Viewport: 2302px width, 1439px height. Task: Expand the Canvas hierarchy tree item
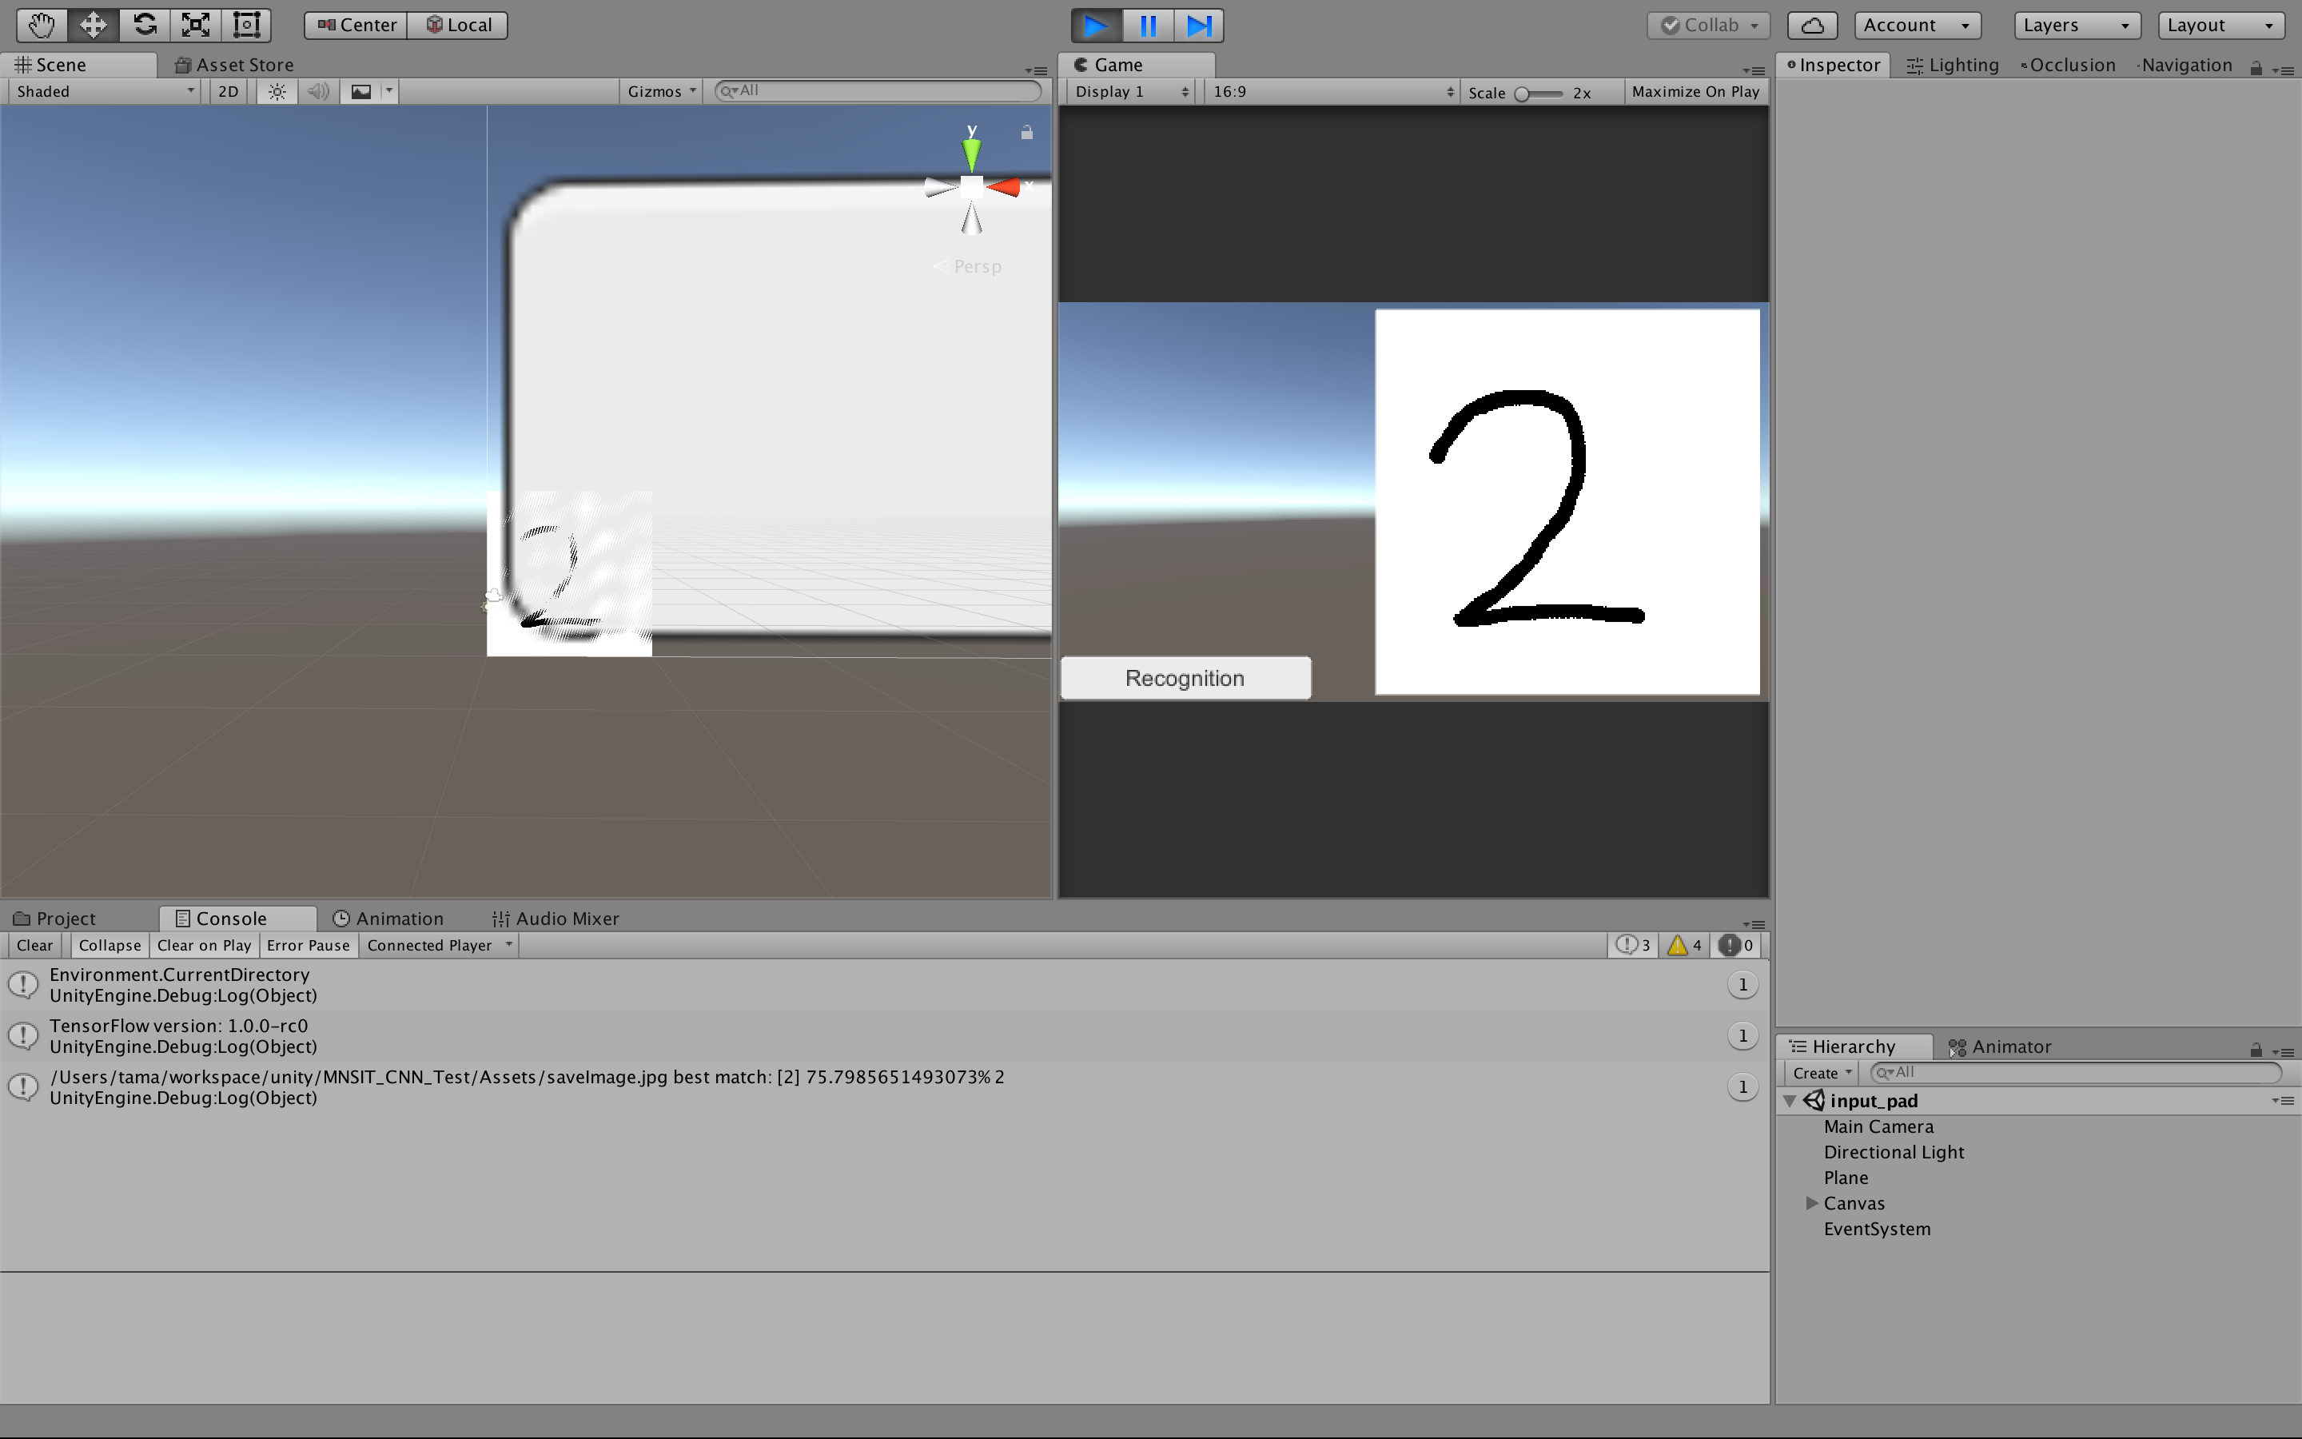point(1811,1202)
